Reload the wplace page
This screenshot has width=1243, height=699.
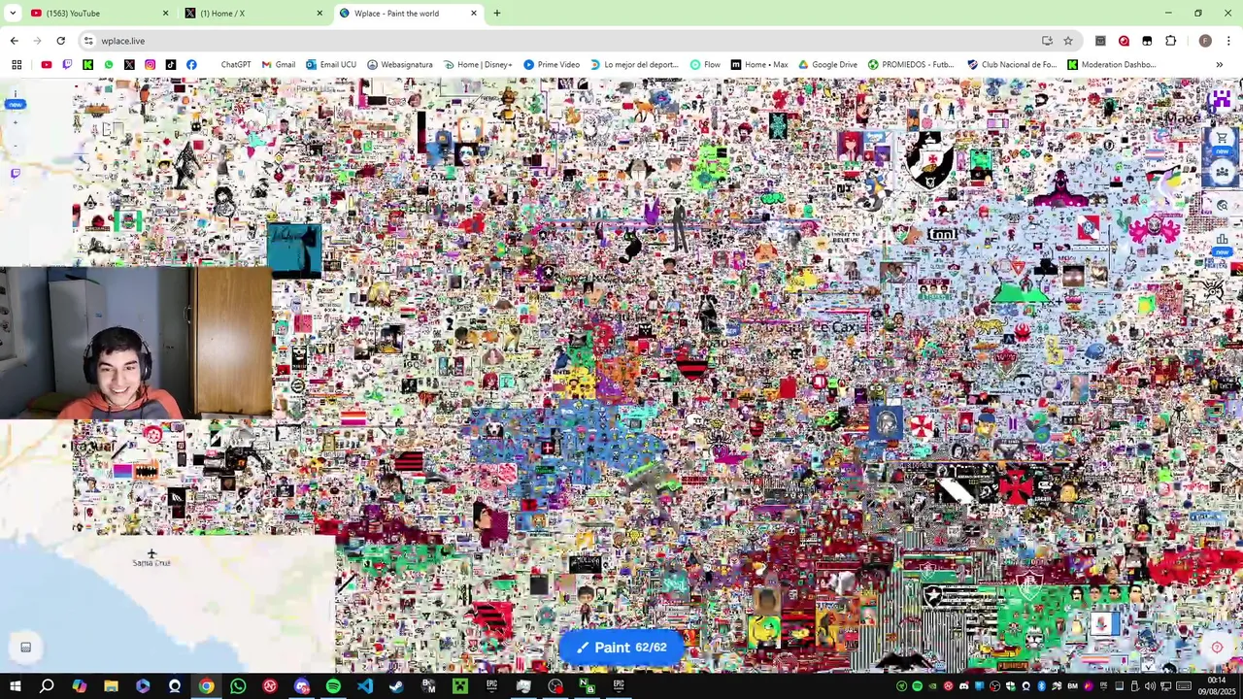[x=60, y=41]
